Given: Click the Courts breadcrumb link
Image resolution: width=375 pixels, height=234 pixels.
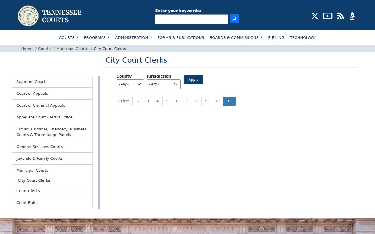Looking at the screenshot, I should click(x=45, y=49).
